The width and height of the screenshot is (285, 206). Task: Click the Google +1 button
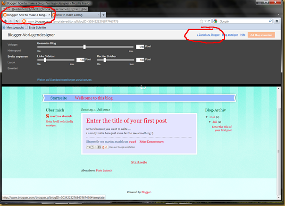click(x=105, y=147)
